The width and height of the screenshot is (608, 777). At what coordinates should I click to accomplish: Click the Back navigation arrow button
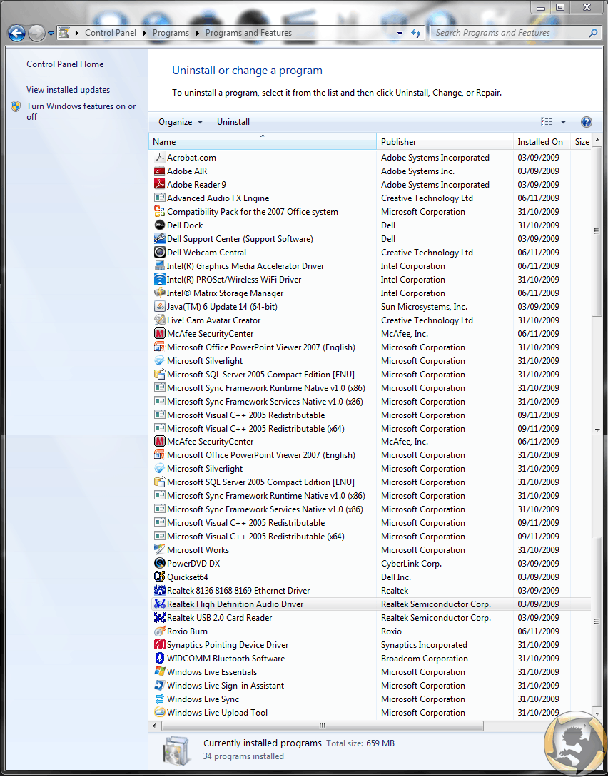coord(16,34)
